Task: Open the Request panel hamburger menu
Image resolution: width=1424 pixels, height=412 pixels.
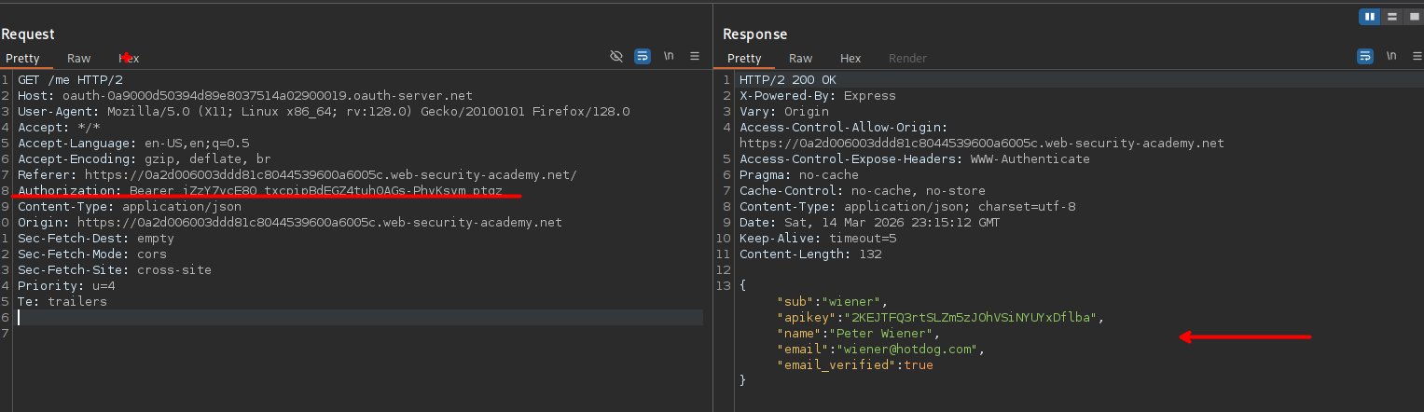Action: [695, 56]
